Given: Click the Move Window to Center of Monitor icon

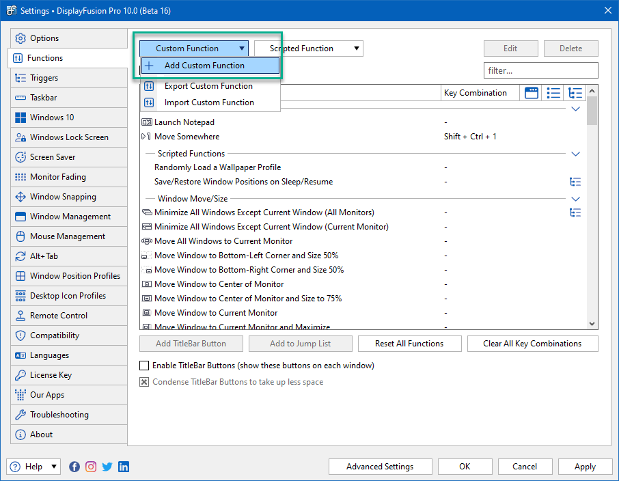Looking at the screenshot, I should pos(146,284).
